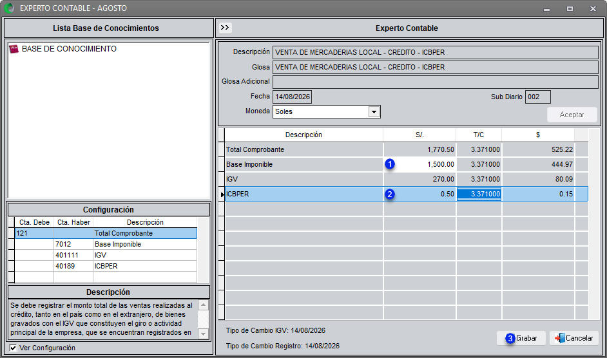This screenshot has height=358, width=607.
Task: Click the IGV grid row label
Action: (232, 179)
